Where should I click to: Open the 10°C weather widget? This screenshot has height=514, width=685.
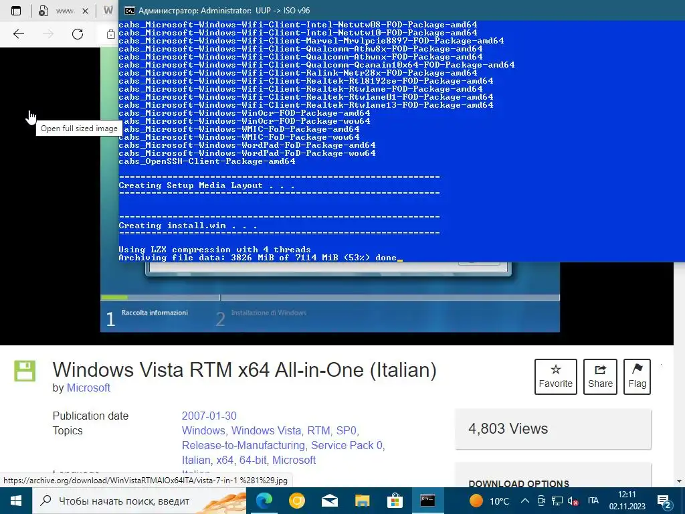click(489, 501)
